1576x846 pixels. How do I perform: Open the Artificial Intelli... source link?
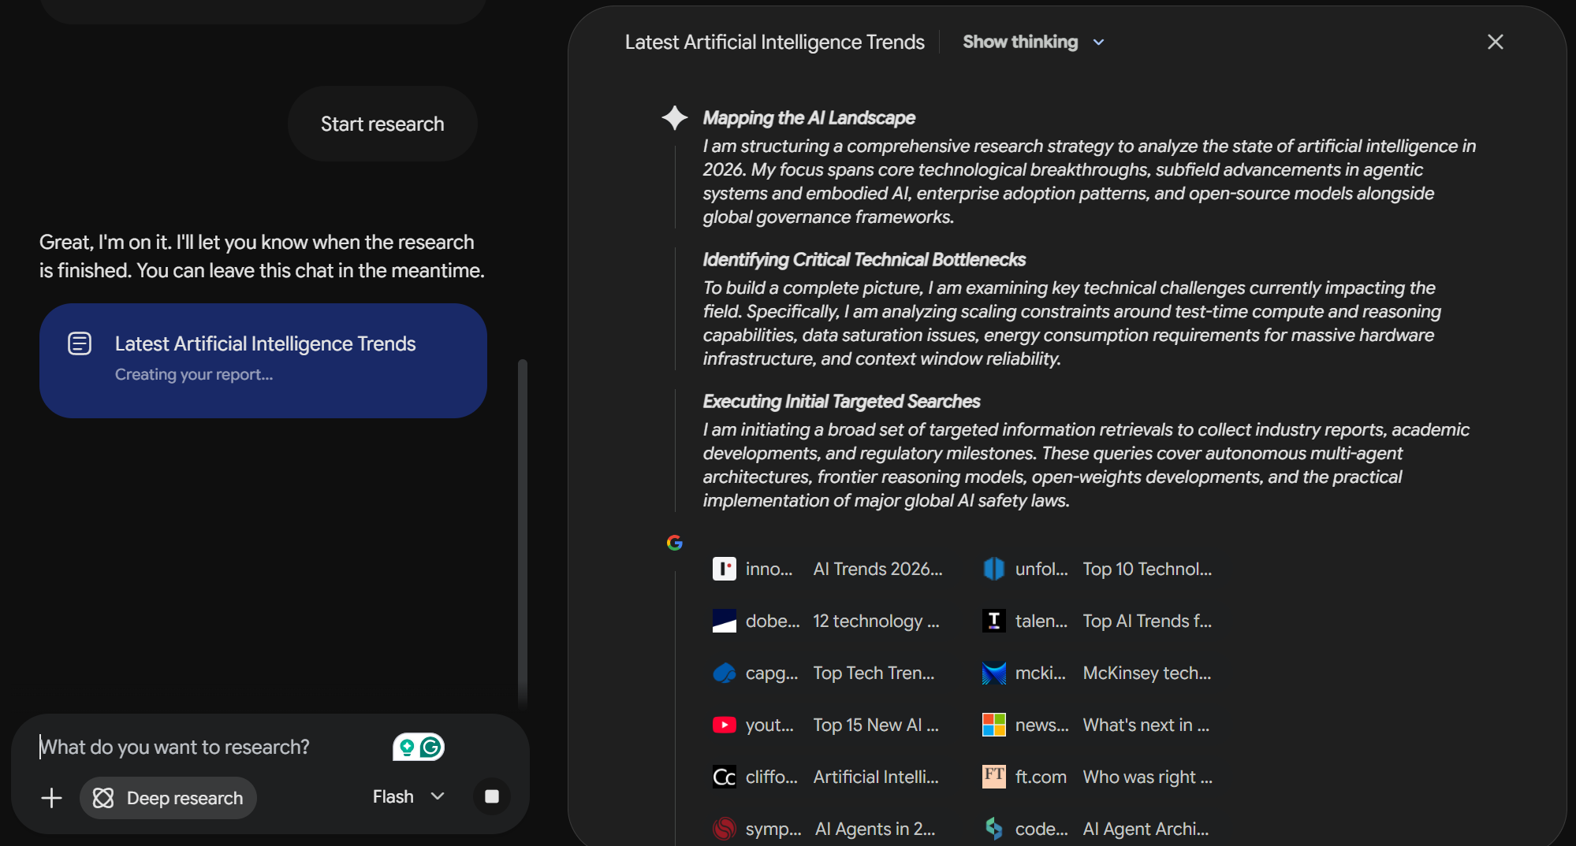876,777
